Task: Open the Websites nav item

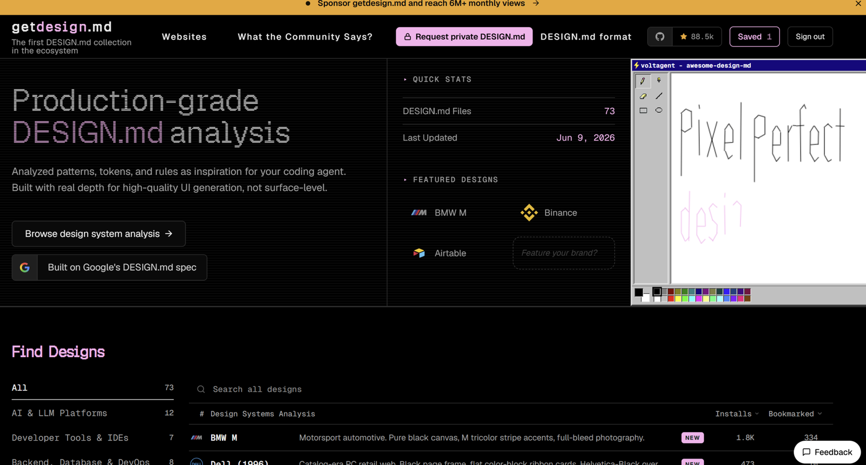Action: (184, 37)
